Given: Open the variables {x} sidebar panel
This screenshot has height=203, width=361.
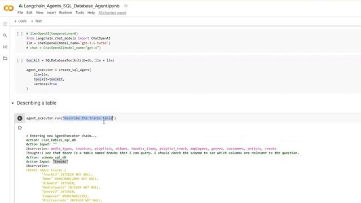Looking at the screenshot, I should 5,47.
